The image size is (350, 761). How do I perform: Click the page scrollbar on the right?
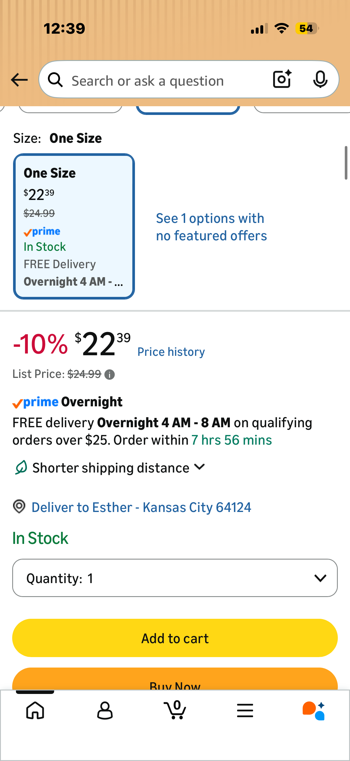click(346, 163)
